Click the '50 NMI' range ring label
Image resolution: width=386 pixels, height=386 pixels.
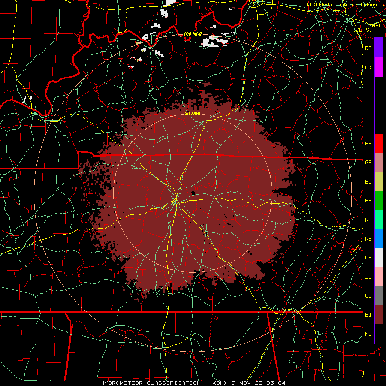(193, 113)
